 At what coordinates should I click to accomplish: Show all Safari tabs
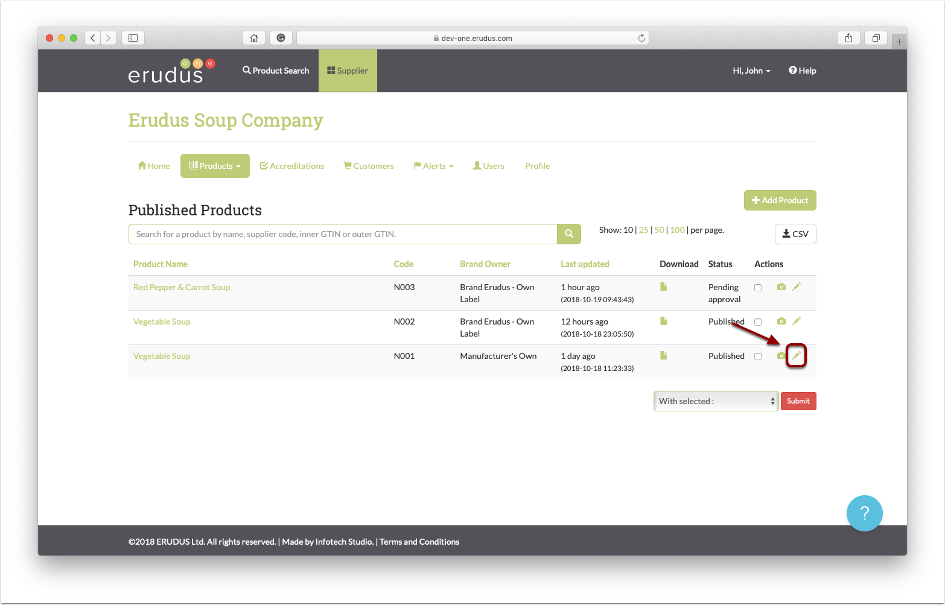click(876, 38)
